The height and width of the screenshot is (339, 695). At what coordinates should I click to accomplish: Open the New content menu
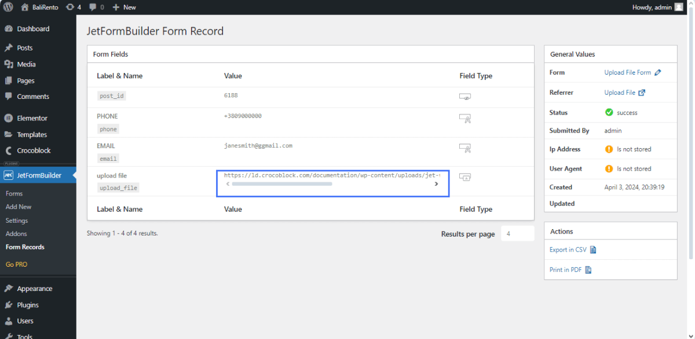coord(124,7)
